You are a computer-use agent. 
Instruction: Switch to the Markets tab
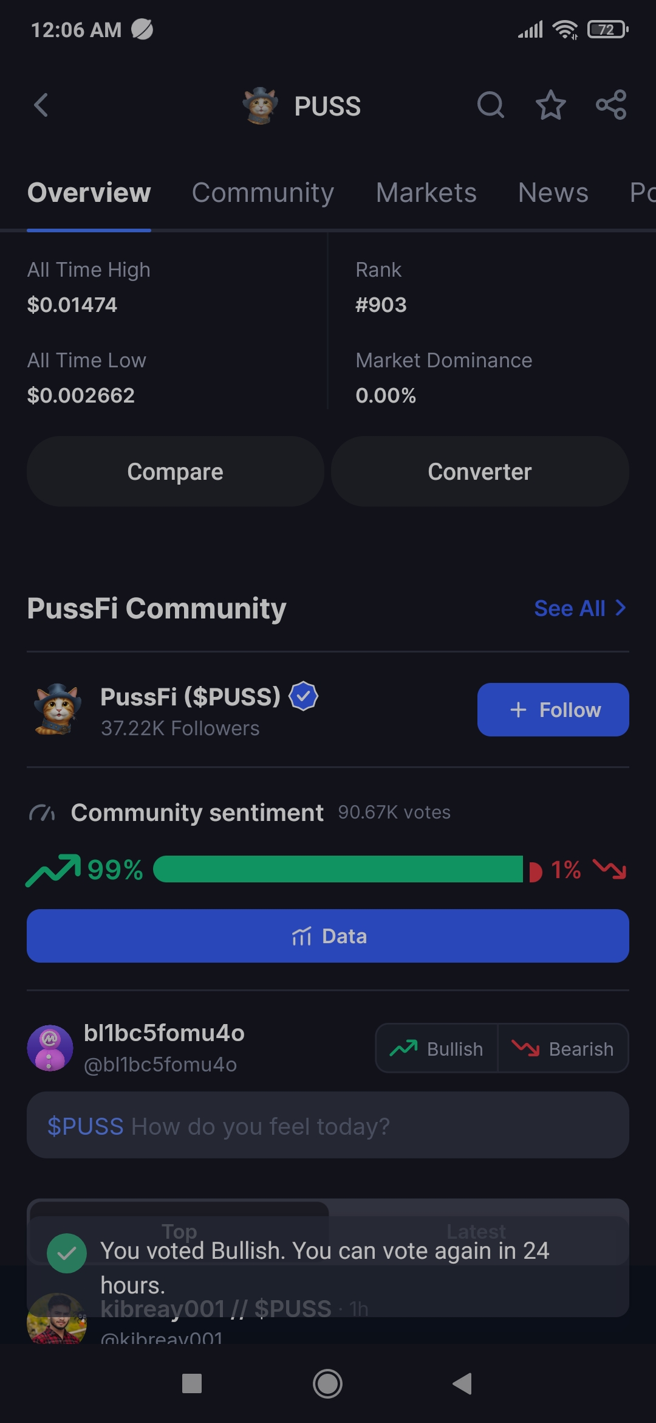click(x=426, y=193)
